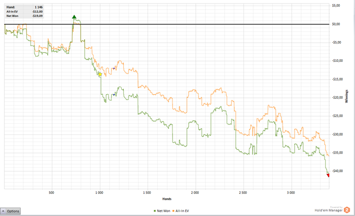Click the All-In EV legend label
This screenshot has width=355, height=216.
(x=182, y=211)
